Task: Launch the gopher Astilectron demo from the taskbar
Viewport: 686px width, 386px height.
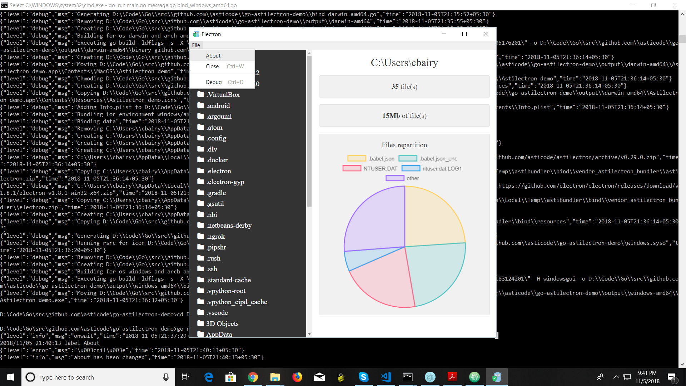Action: [x=497, y=377]
